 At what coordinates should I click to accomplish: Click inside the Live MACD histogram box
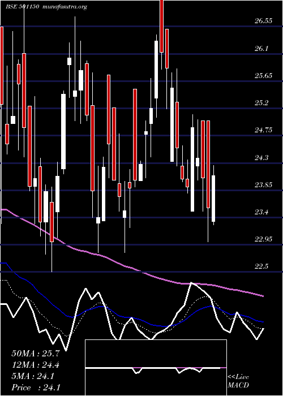pos(156,368)
